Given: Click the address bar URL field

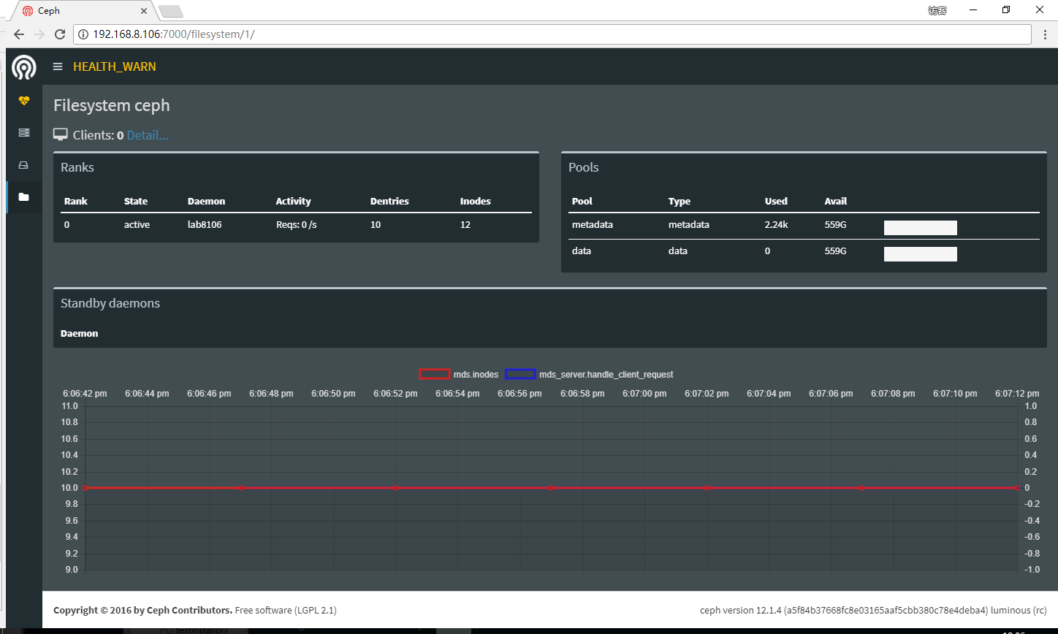Looking at the screenshot, I should click(552, 34).
